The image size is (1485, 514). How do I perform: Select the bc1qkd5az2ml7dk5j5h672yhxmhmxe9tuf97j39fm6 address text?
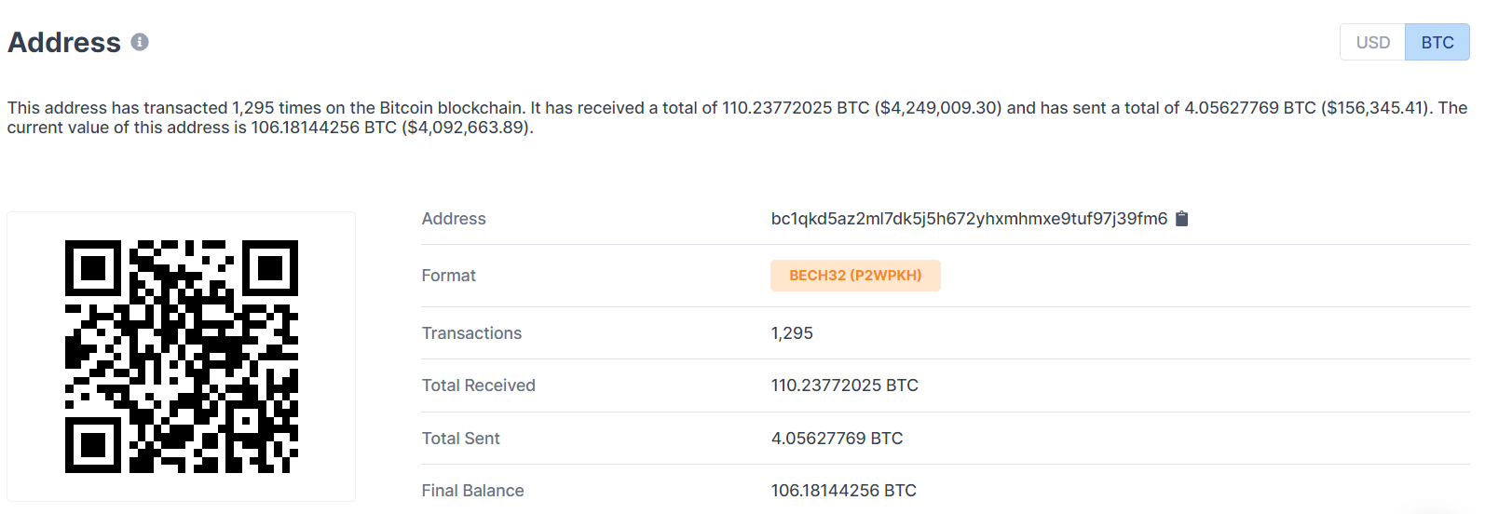(x=969, y=219)
